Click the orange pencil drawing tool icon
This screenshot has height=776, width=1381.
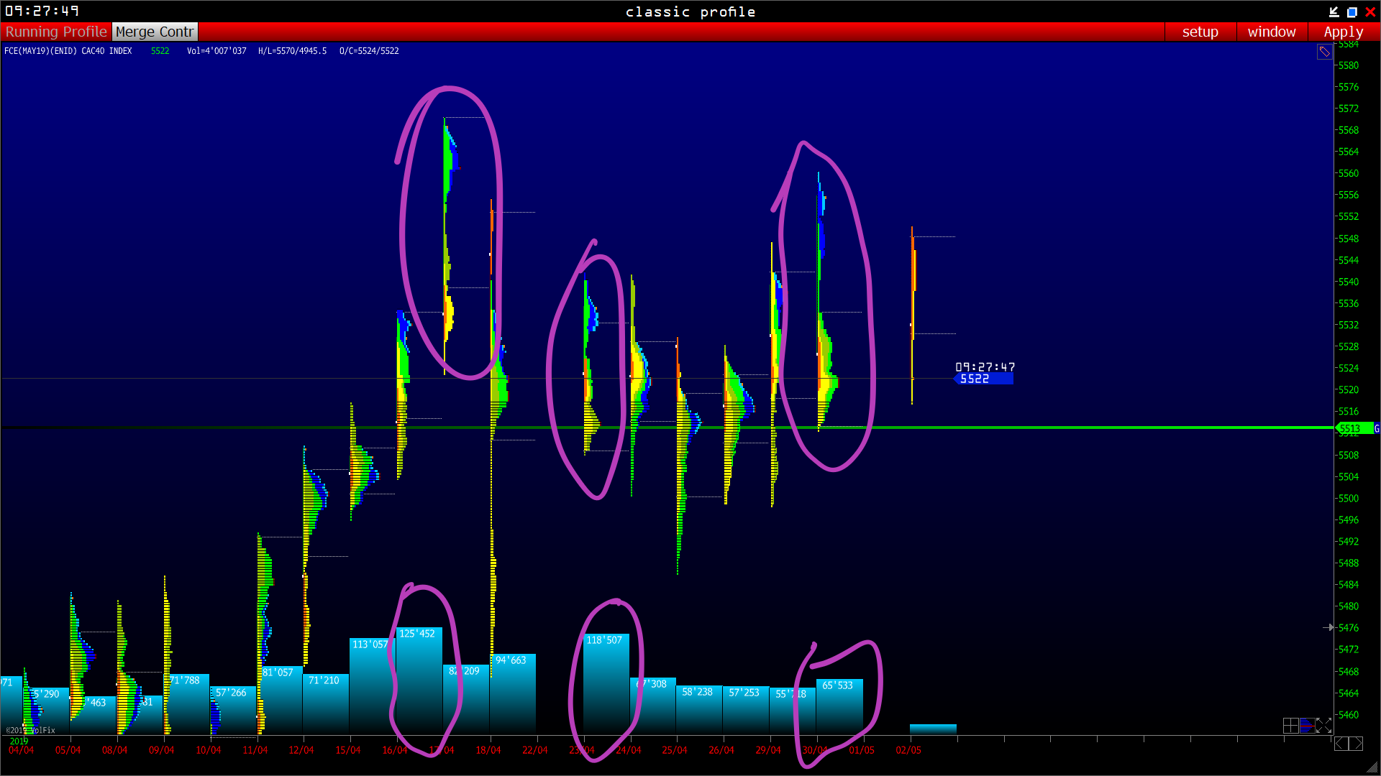click(x=1324, y=52)
